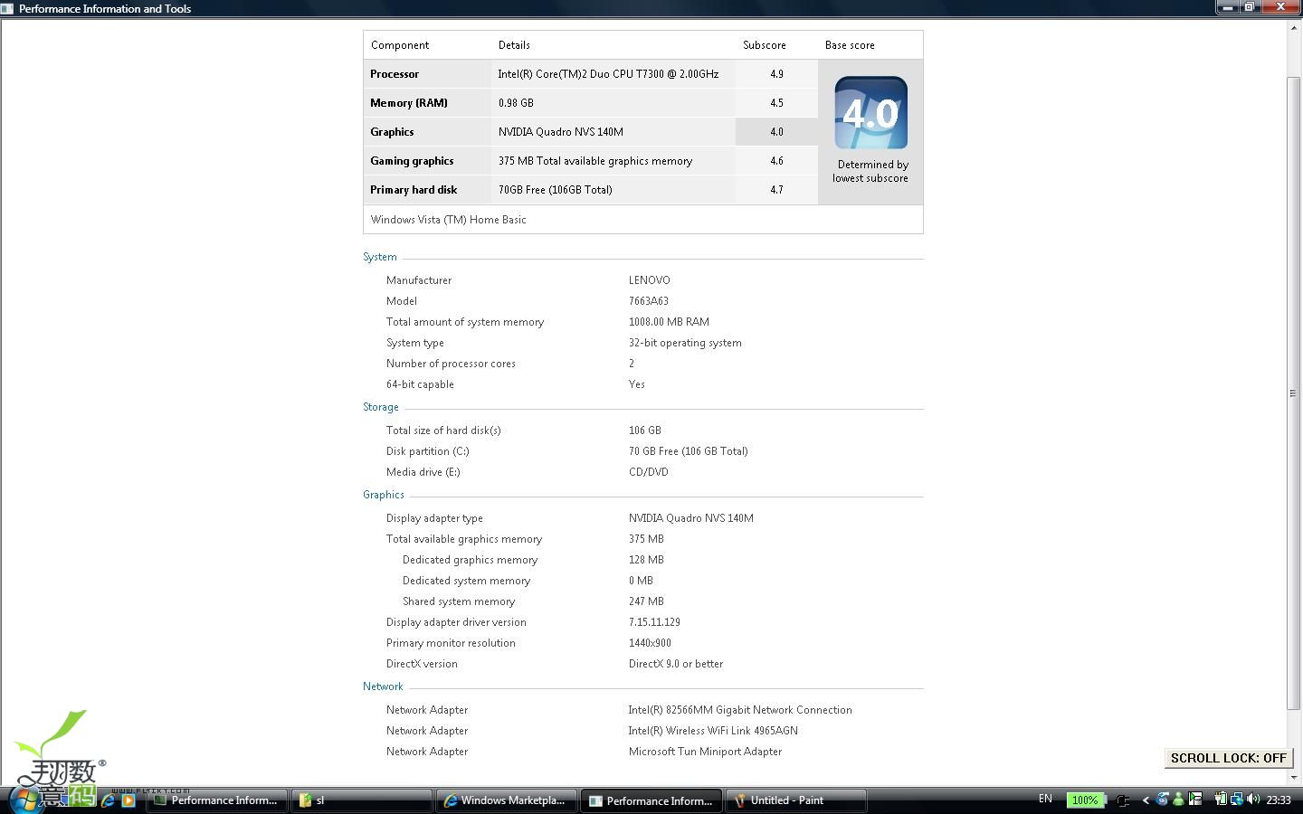Screen dimensions: 1303x814
Task: Select the Memory (RAM) row label
Action: [x=409, y=103]
